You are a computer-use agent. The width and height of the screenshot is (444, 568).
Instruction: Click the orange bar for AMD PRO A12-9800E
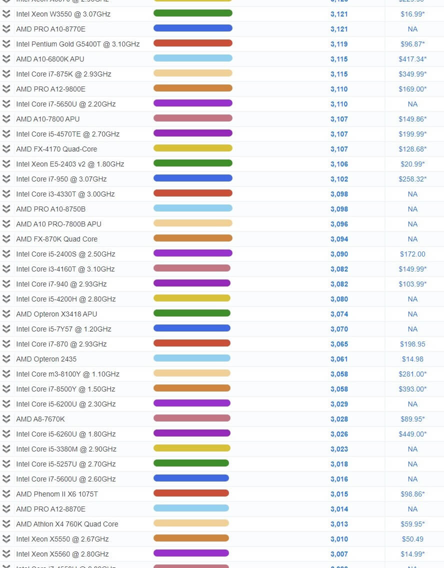192,88
